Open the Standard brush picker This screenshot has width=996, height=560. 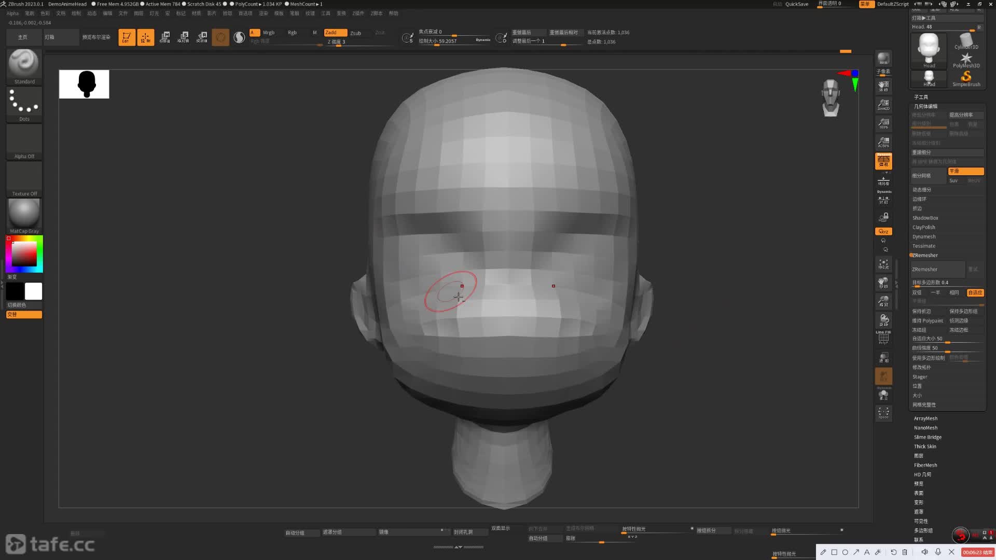click(x=24, y=67)
